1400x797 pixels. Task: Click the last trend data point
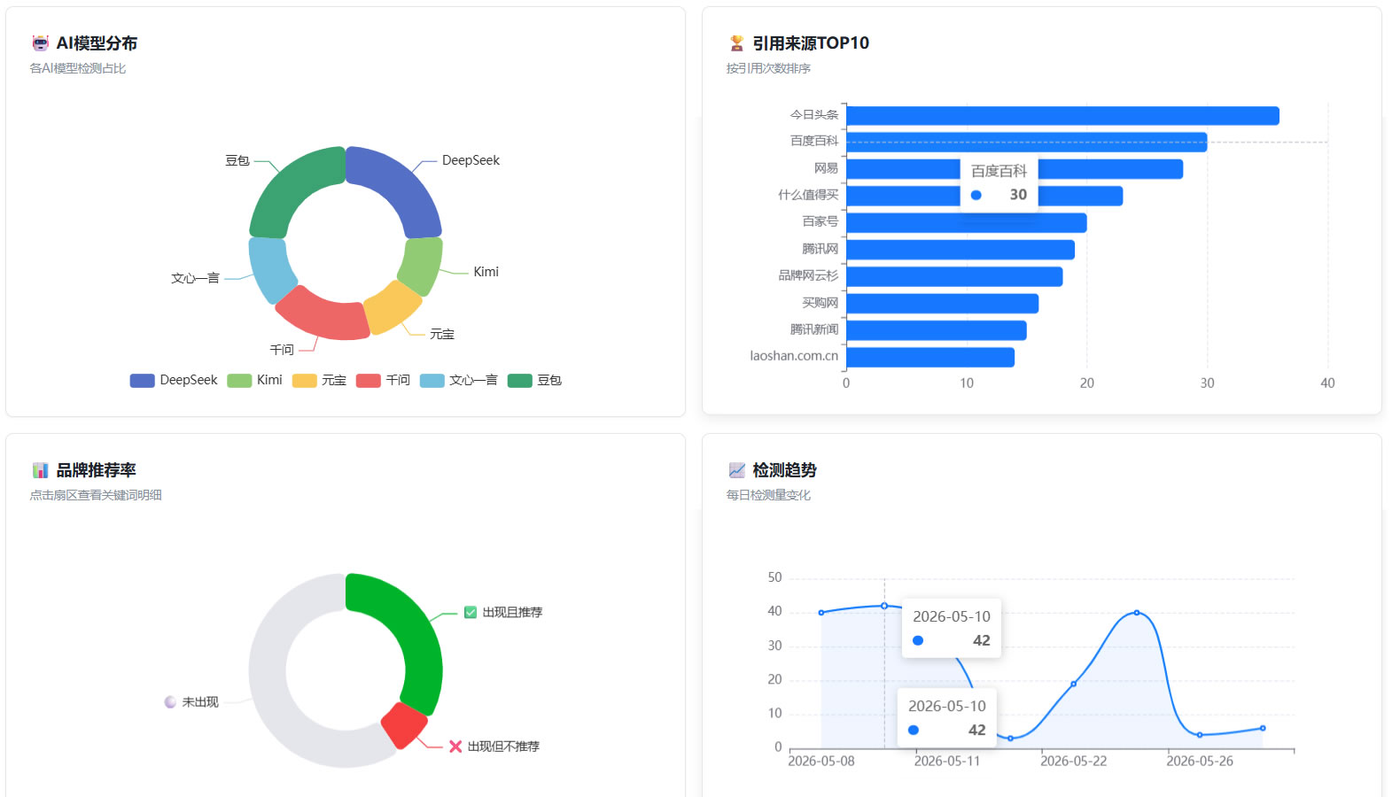point(1263,728)
